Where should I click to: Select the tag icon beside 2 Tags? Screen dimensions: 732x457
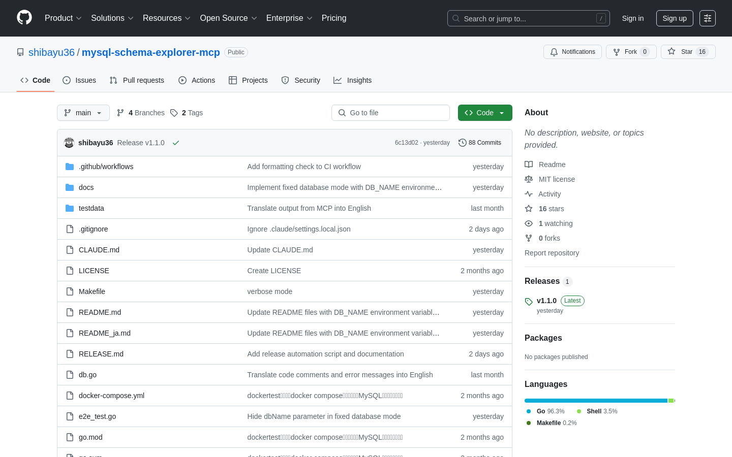(174, 113)
